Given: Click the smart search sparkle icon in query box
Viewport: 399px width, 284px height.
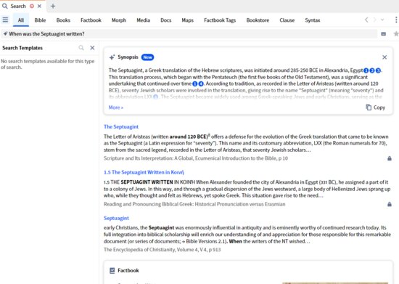Looking at the screenshot, I should click(x=5, y=33).
